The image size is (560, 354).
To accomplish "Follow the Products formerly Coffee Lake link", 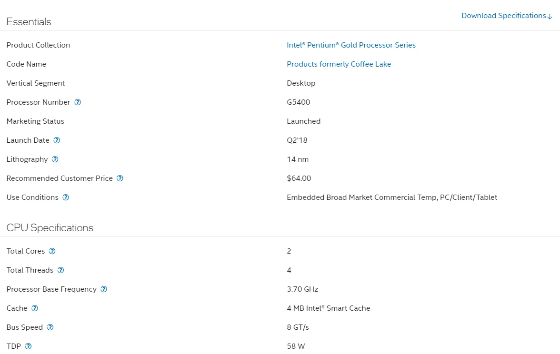I will (x=339, y=64).
